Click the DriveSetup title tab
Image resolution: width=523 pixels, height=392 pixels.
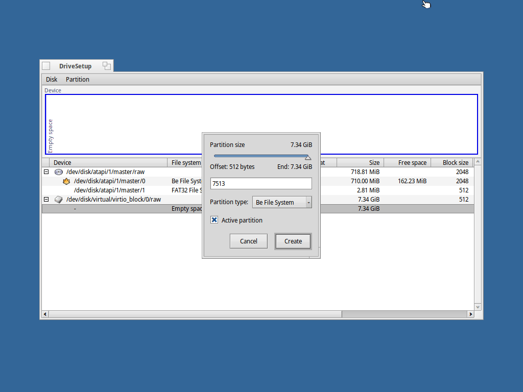[76, 66]
